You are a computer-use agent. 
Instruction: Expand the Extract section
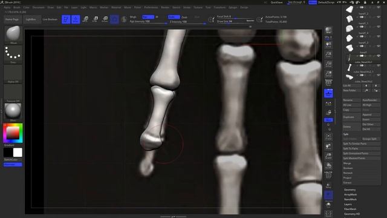pyautogui.click(x=347, y=183)
